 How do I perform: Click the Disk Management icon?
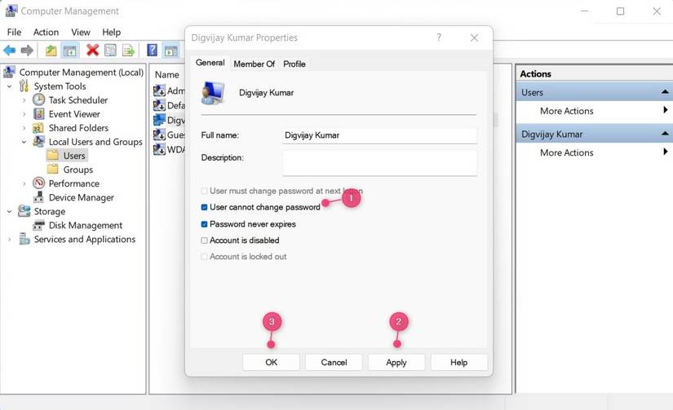click(x=38, y=225)
